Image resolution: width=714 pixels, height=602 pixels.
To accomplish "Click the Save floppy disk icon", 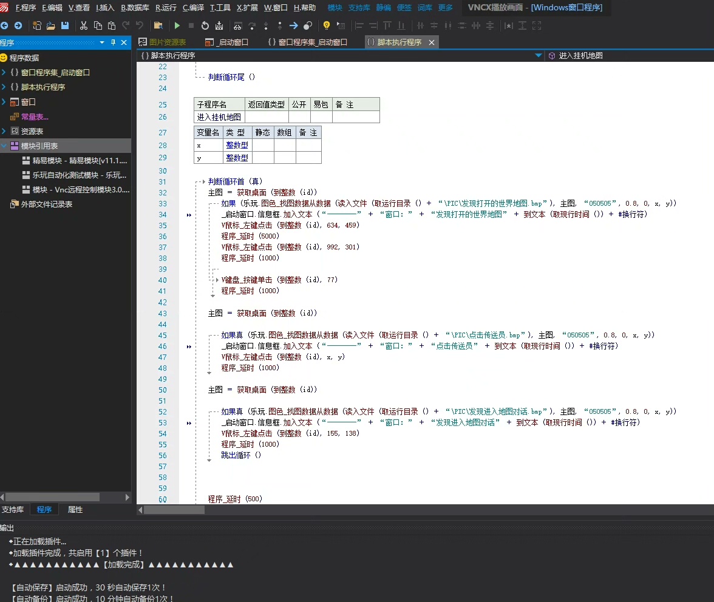I will tap(65, 25).
